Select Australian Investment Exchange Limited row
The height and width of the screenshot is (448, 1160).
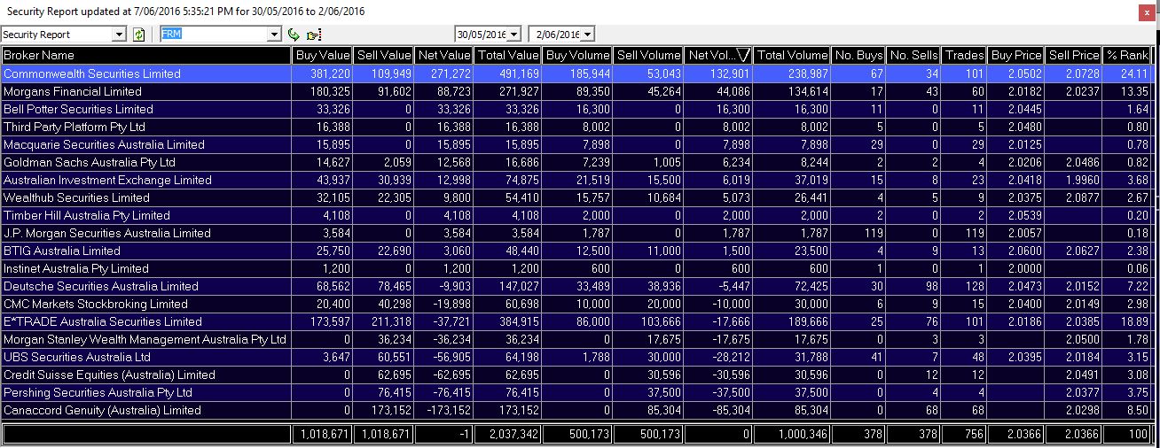point(577,180)
